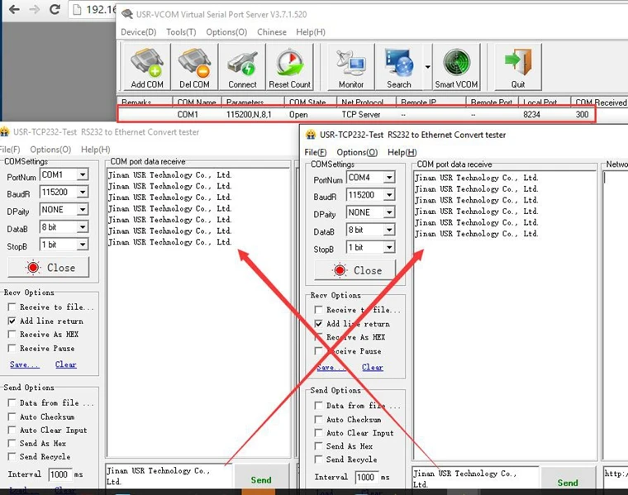The height and width of the screenshot is (495, 628).
Task: Uncheck Add line return in left window
Action: [12, 321]
